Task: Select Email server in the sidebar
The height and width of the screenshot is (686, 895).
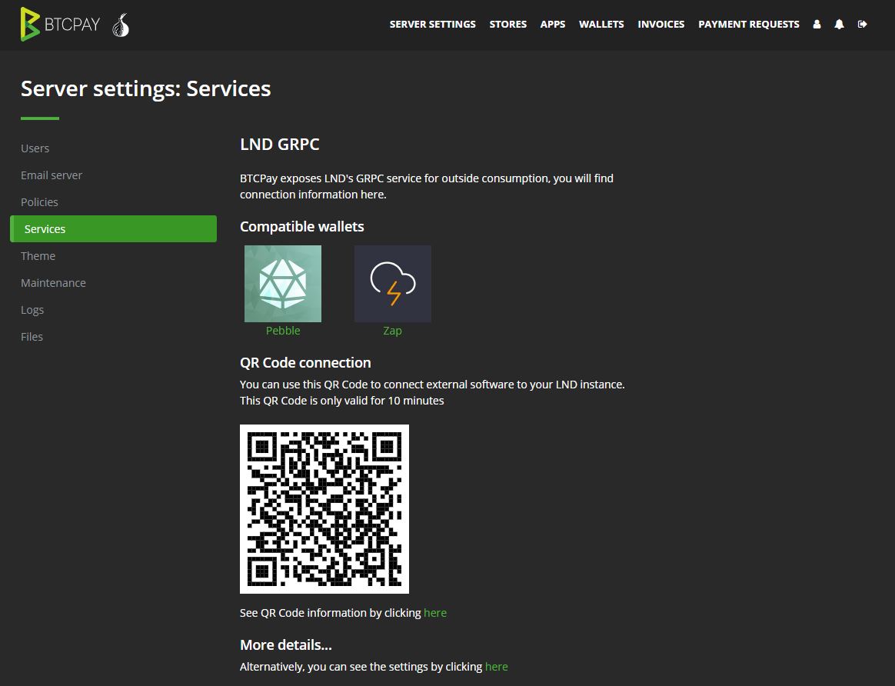Action: (52, 175)
